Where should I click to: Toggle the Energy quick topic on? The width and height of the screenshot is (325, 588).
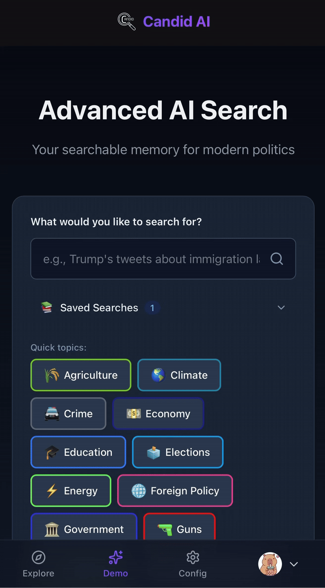(70, 491)
